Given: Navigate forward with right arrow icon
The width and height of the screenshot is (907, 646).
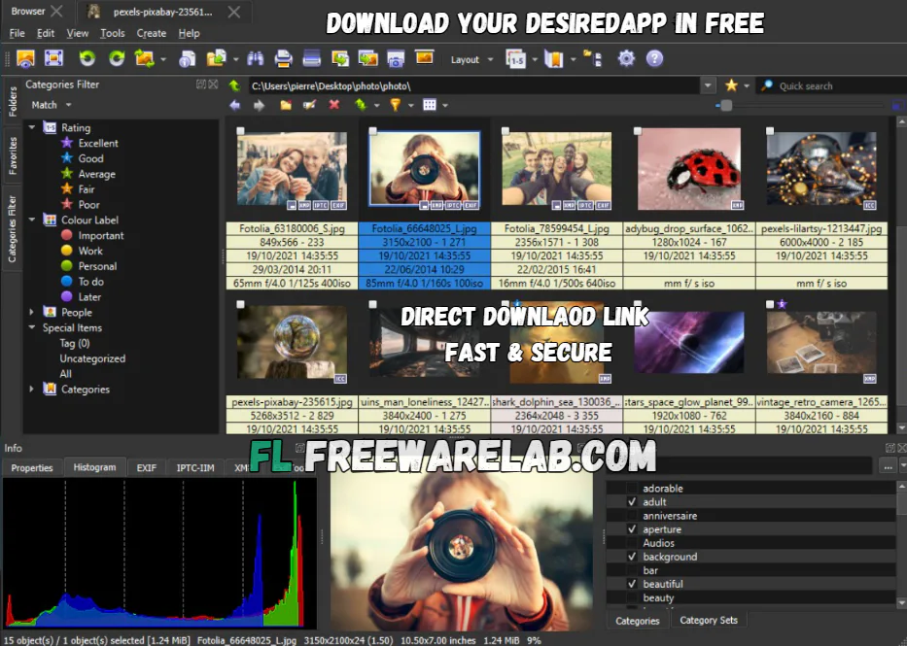Looking at the screenshot, I should pyautogui.click(x=260, y=105).
